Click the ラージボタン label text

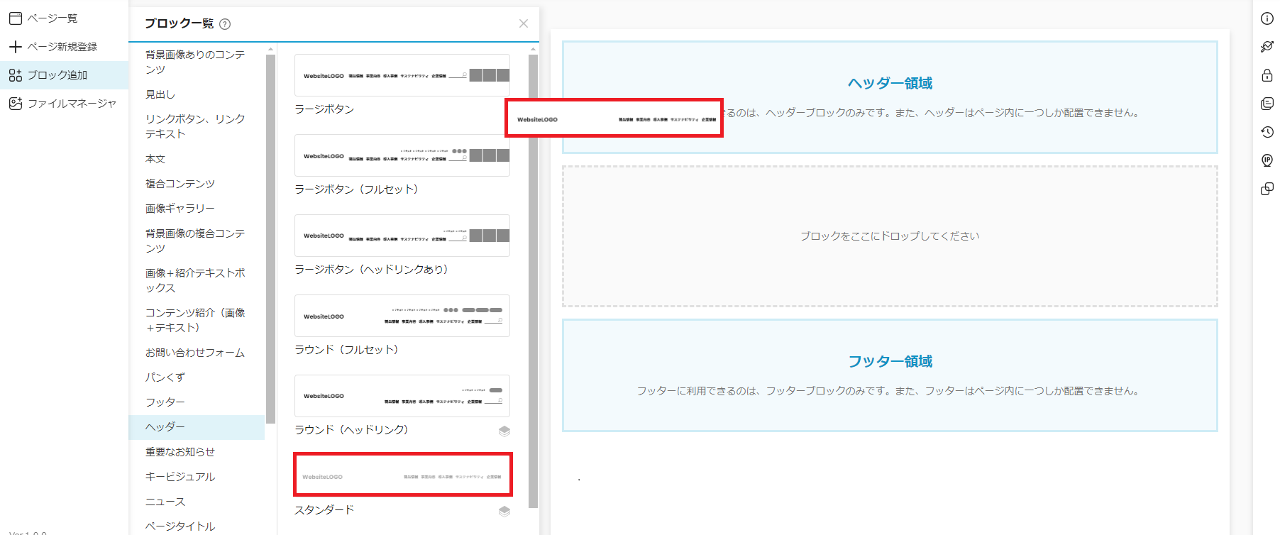324,109
